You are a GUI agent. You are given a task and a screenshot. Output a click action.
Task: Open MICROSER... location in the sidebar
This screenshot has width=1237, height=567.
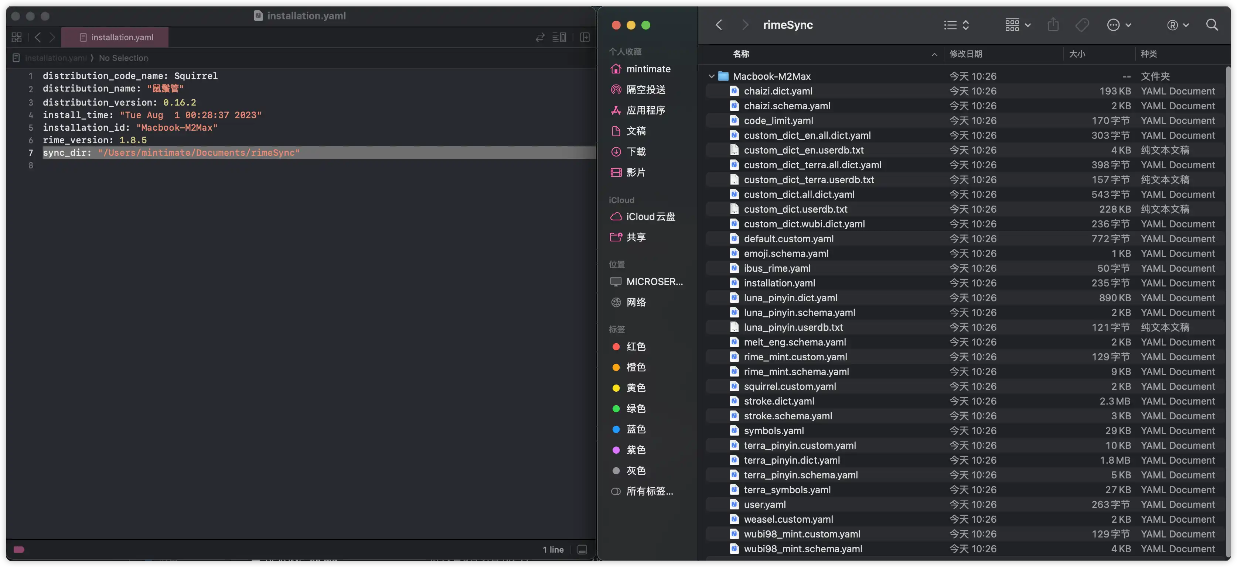(x=646, y=282)
